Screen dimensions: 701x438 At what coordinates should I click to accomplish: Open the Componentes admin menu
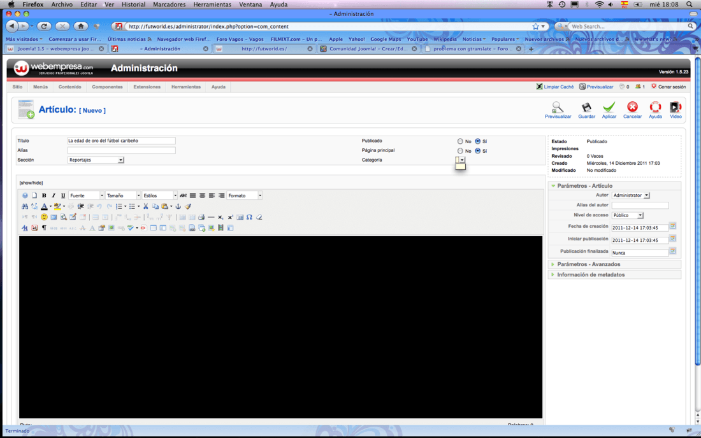click(107, 87)
